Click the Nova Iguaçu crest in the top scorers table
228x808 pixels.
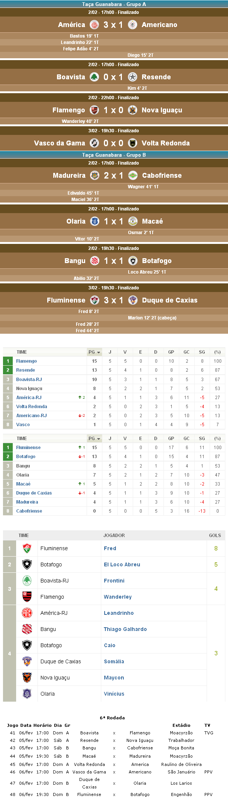coord(27,678)
